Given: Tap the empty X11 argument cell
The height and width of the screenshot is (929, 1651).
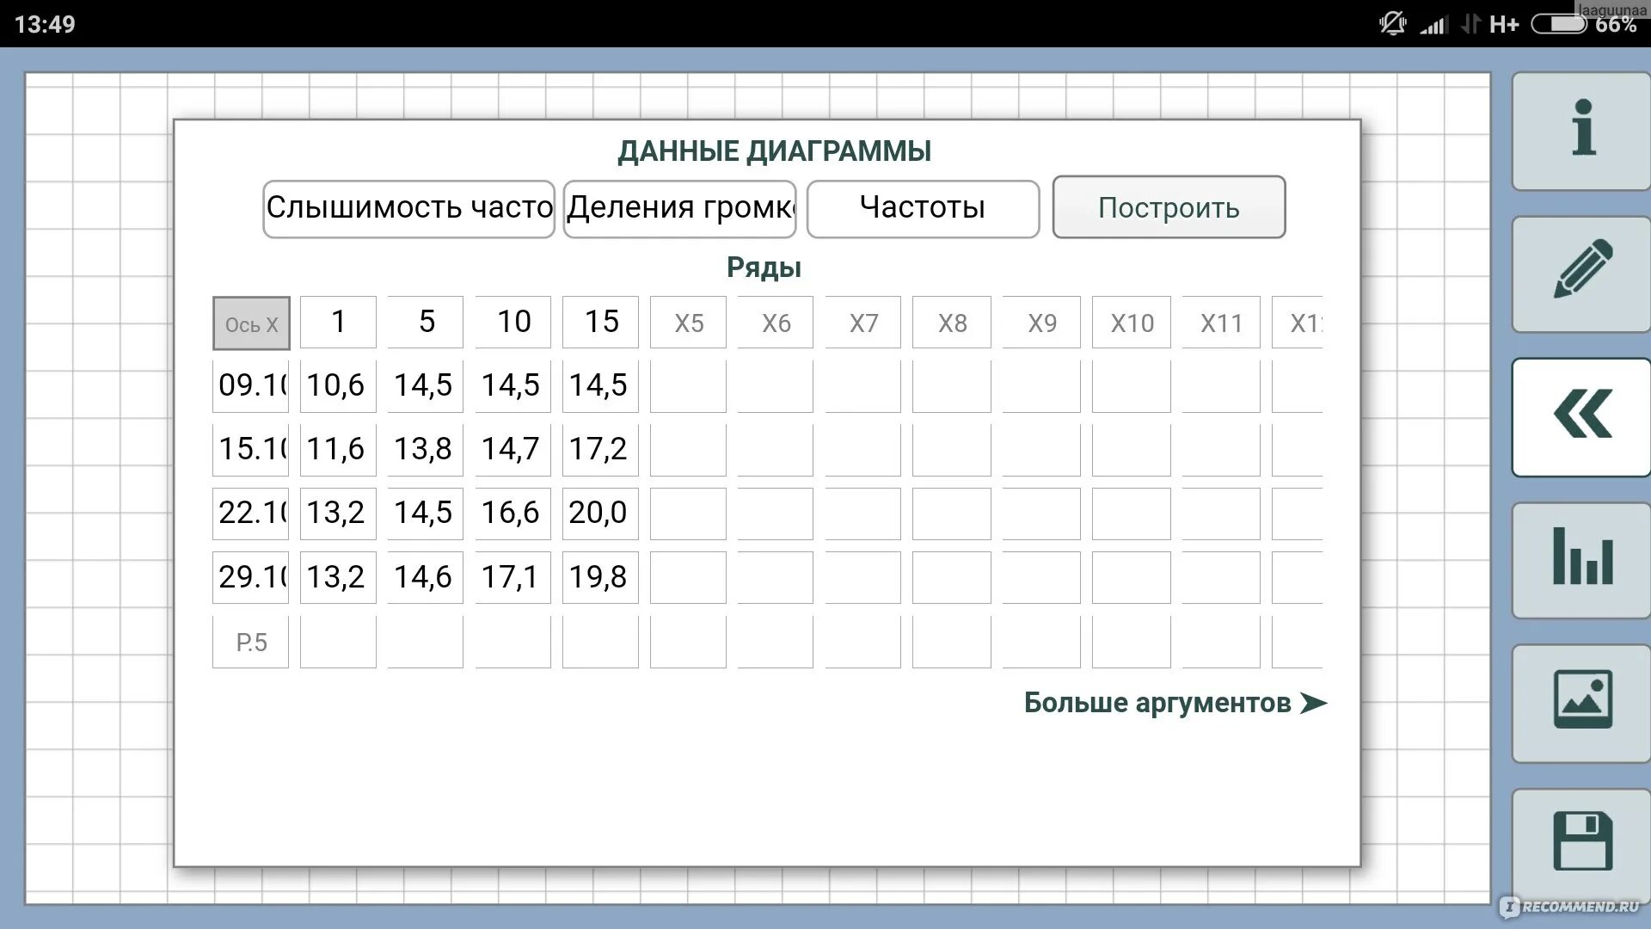Looking at the screenshot, I should tap(1221, 323).
